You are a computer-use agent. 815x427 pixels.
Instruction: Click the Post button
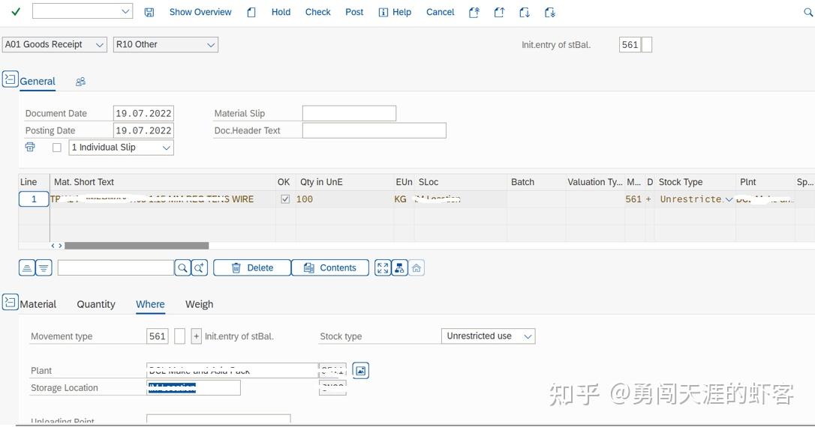354,12
